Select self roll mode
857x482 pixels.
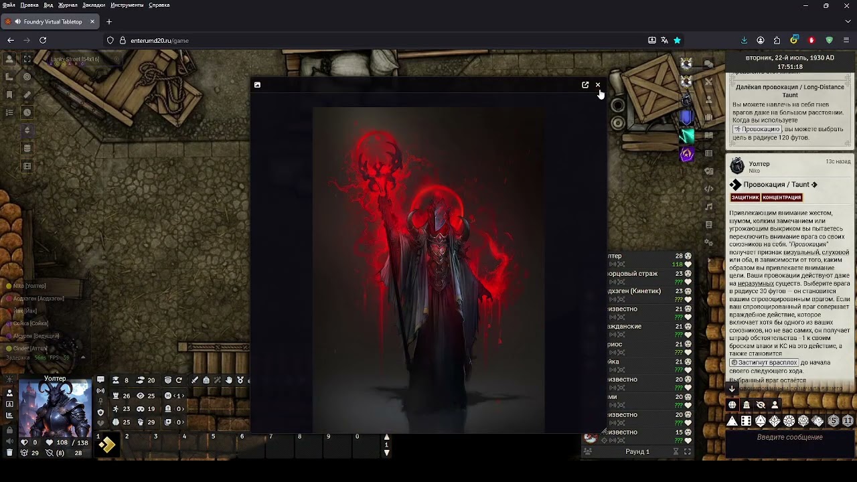pyautogui.click(x=775, y=405)
